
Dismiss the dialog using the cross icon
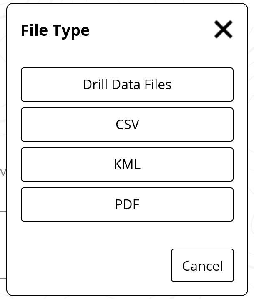pyautogui.click(x=223, y=30)
